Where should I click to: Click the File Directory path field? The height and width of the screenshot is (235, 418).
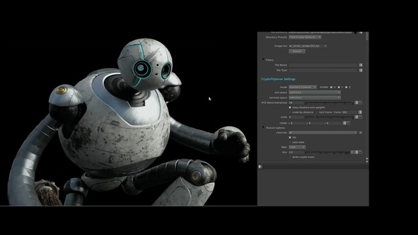coord(321,33)
